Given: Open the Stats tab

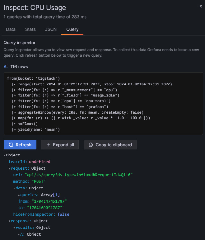Looking at the screenshot, I should click(30, 29).
